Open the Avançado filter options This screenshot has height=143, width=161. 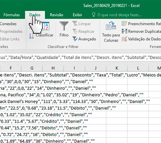[84, 39]
